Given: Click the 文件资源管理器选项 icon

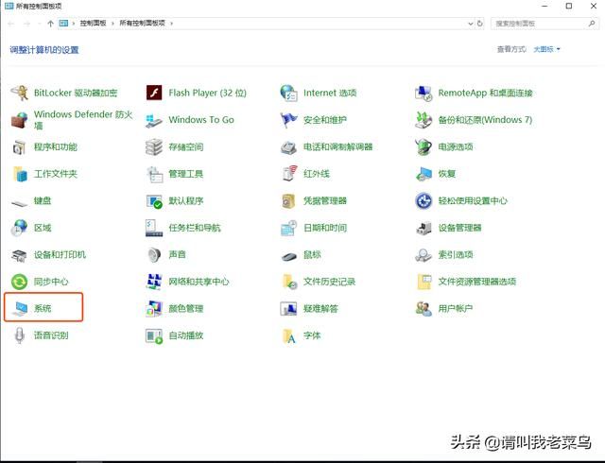Looking at the screenshot, I should coord(424,282).
